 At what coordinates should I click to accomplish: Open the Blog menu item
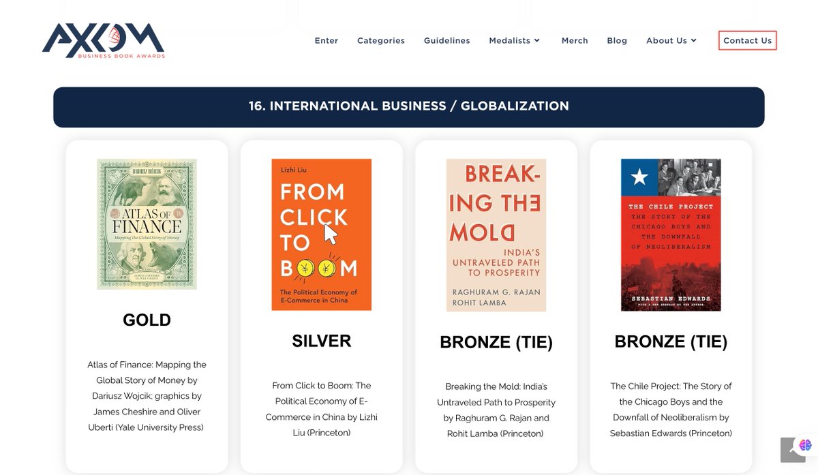coord(617,41)
